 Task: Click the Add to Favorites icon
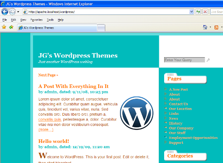click(x=11, y=27)
